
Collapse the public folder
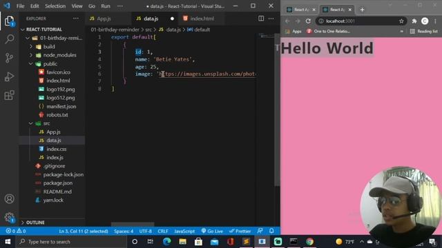44,64
